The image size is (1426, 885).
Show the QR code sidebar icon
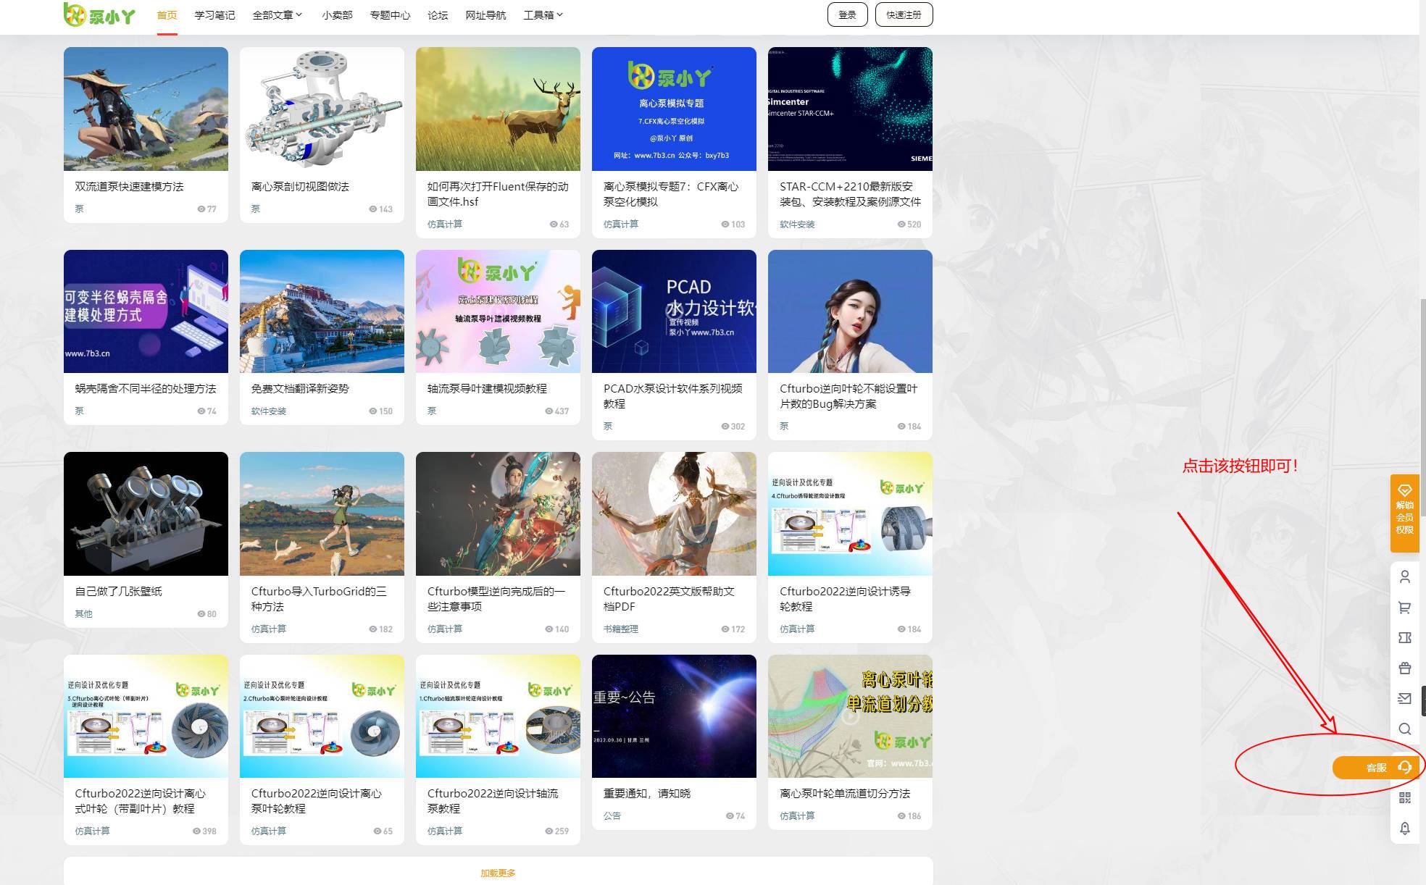click(1404, 798)
